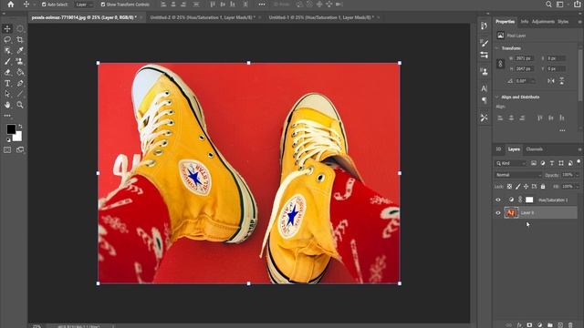Hide the Hue/Saturation 1 layer
This screenshot has height=328, width=584.
tap(498, 200)
